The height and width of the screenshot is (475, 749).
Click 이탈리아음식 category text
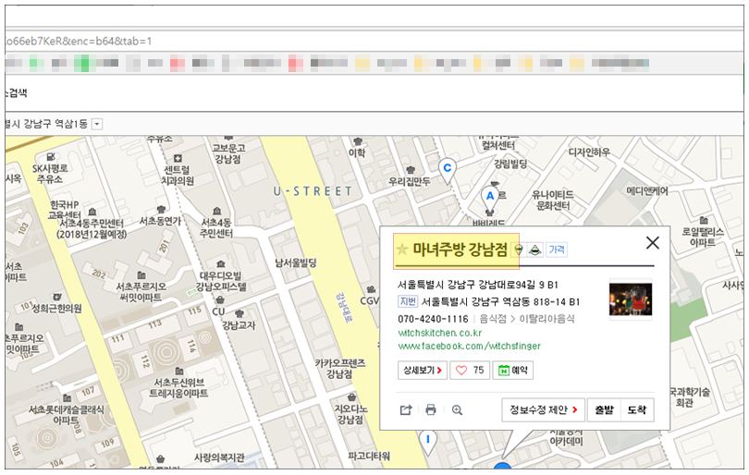pyautogui.click(x=546, y=319)
